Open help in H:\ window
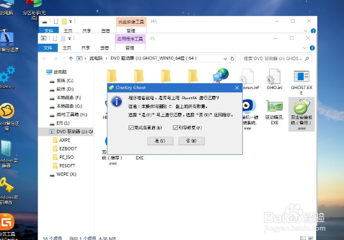Viewport: 344px width, 240px height. click(x=313, y=31)
